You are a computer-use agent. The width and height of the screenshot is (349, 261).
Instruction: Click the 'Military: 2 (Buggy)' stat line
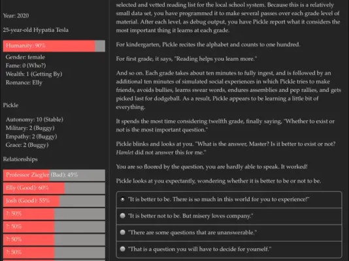[30, 128]
